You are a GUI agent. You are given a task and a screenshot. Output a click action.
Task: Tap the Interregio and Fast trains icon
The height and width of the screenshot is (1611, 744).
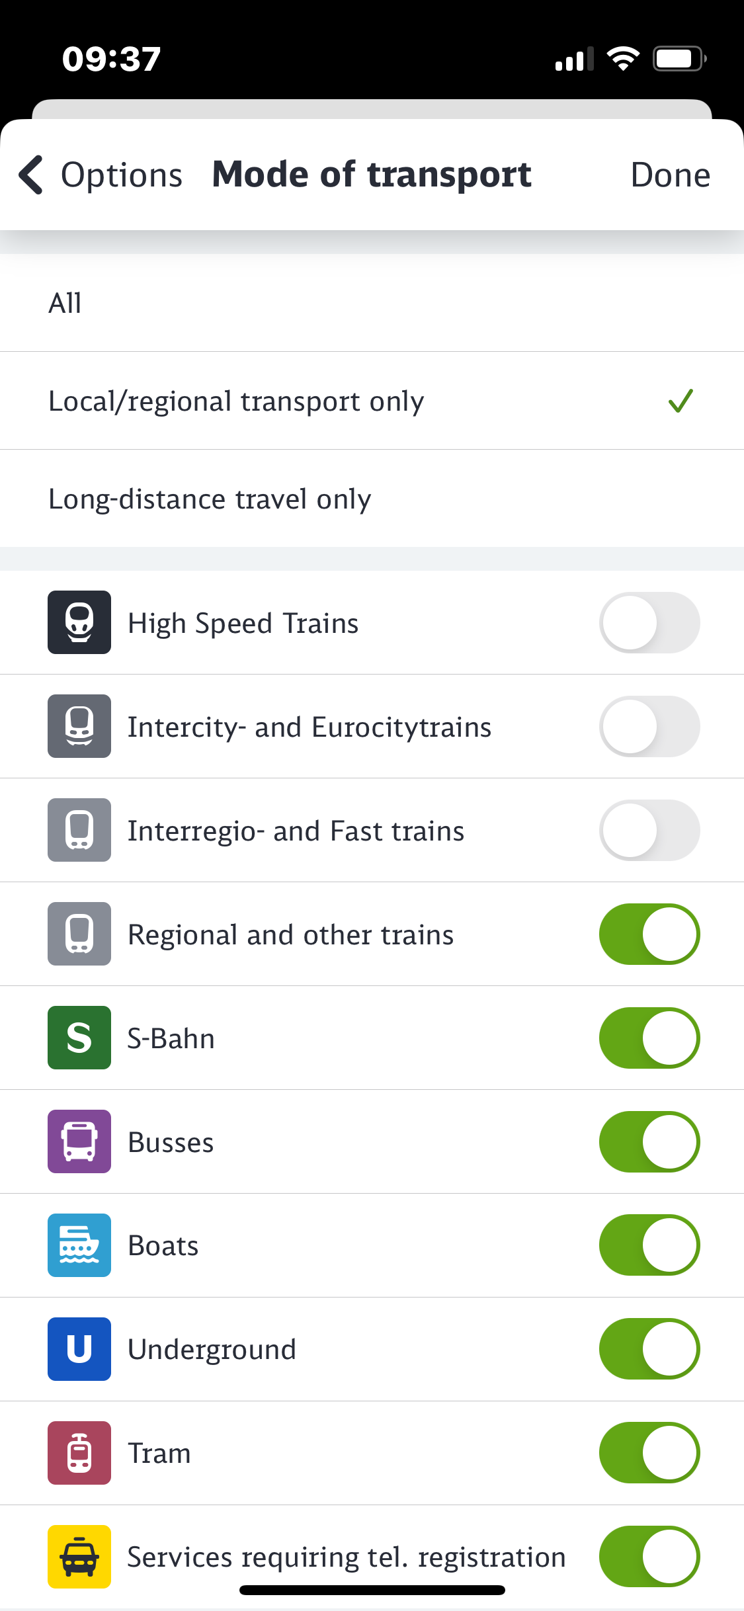pos(79,830)
